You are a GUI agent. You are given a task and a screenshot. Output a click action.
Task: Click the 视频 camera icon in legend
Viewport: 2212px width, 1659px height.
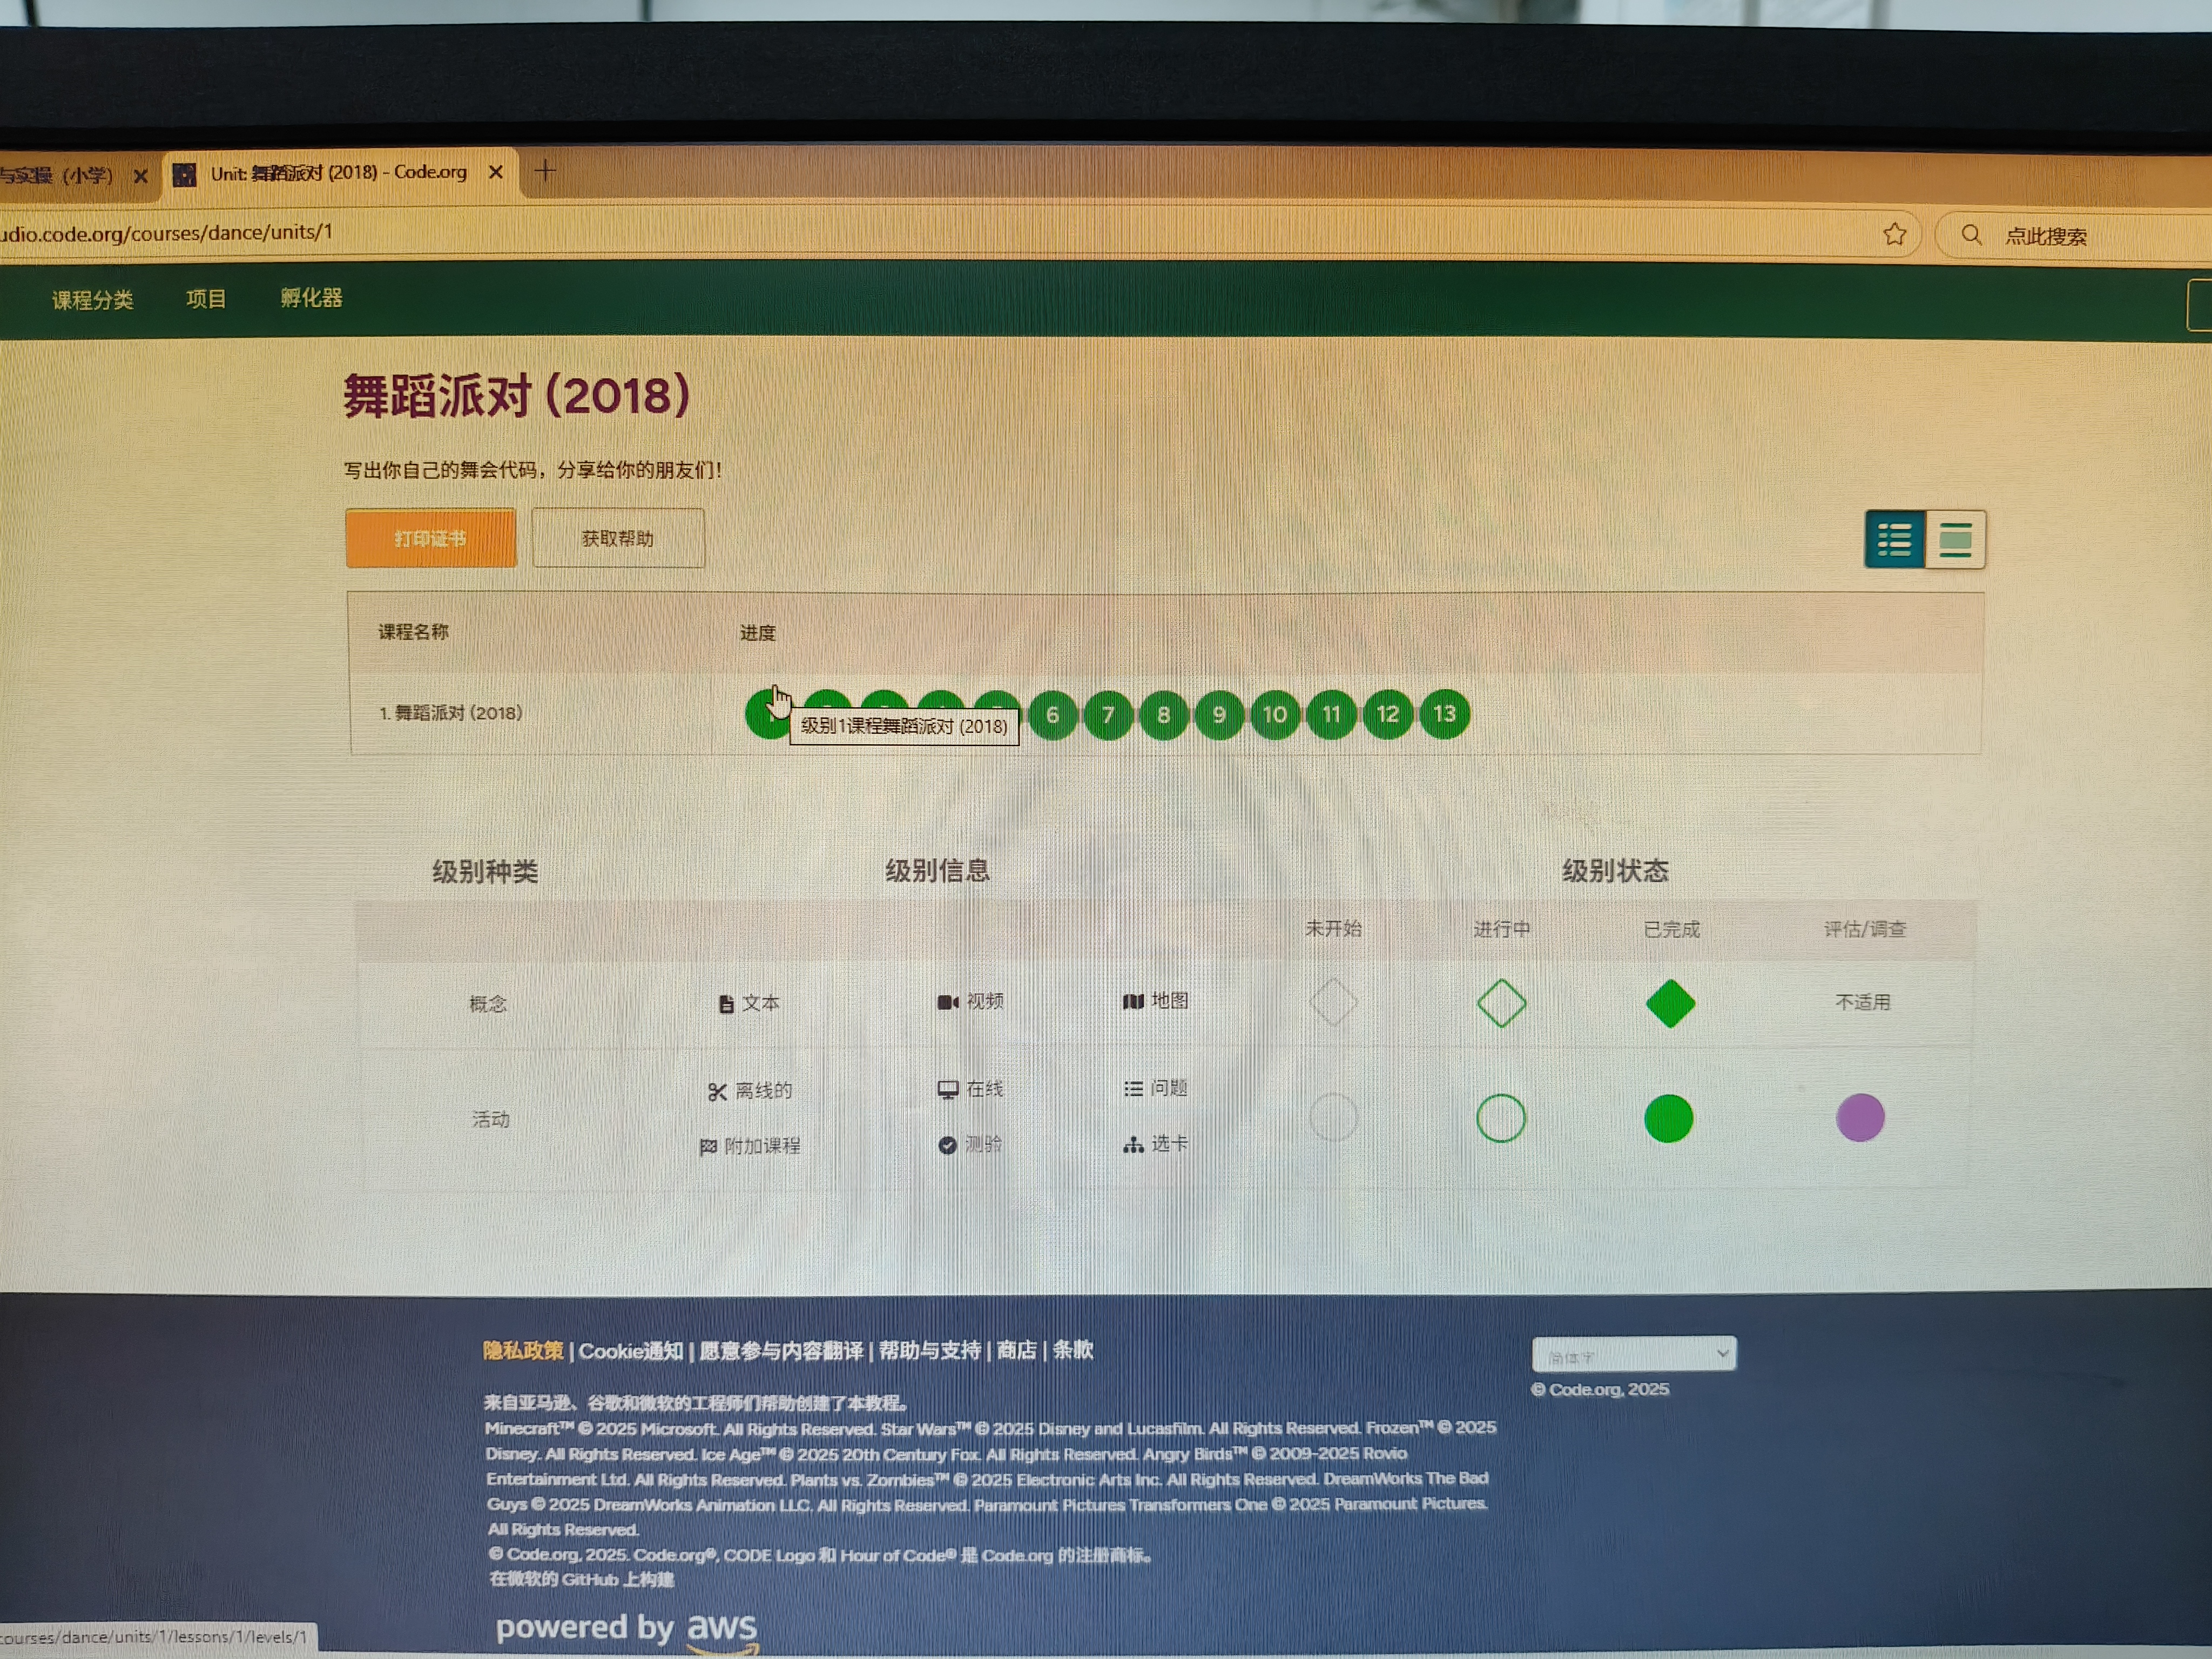(948, 1002)
